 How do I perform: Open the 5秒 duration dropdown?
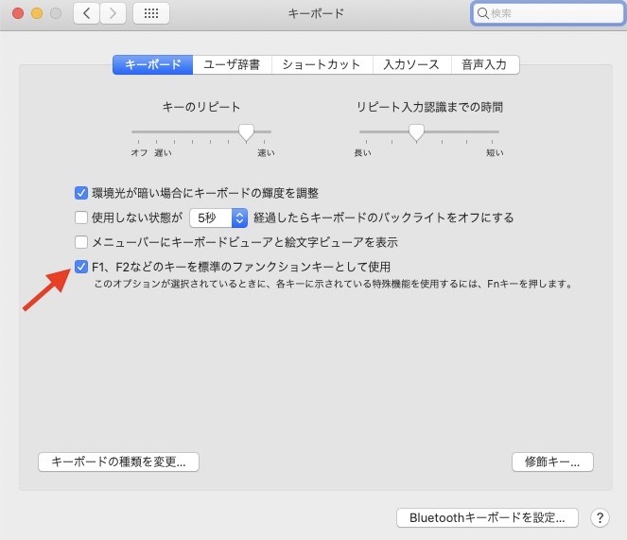click(x=218, y=218)
